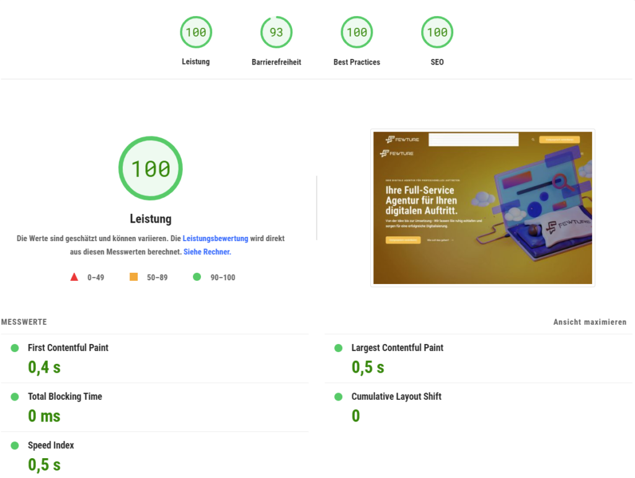Image resolution: width=635 pixels, height=478 pixels.
Task: Click green dot beside Cumulative Layout Shift
Action: [339, 397]
